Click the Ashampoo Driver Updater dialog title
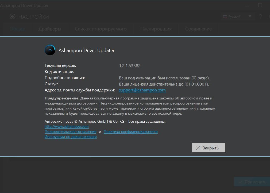 pyautogui.click(x=86, y=51)
